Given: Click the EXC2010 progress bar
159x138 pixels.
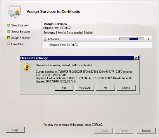Looking at the screenshot, I should (x=132, y=39).
